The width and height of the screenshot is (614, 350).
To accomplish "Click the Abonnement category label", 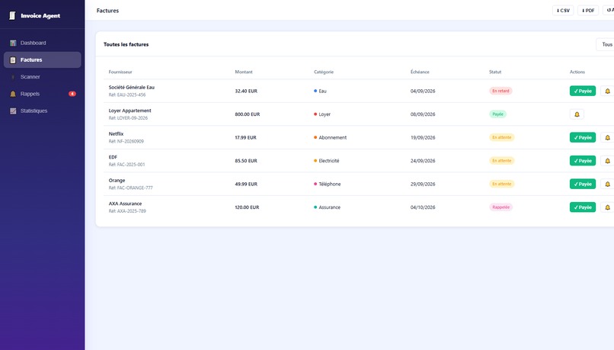I will (332, 137).
